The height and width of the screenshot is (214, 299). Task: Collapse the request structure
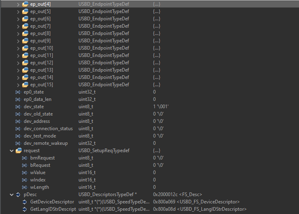tap(11, 151)
